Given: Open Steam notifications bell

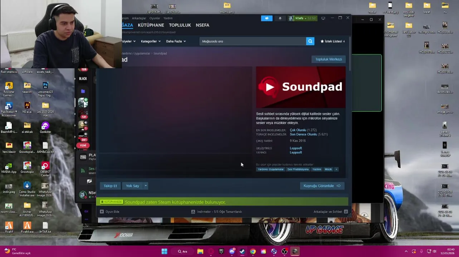Looking at the screenshot, I should point(280,18).
